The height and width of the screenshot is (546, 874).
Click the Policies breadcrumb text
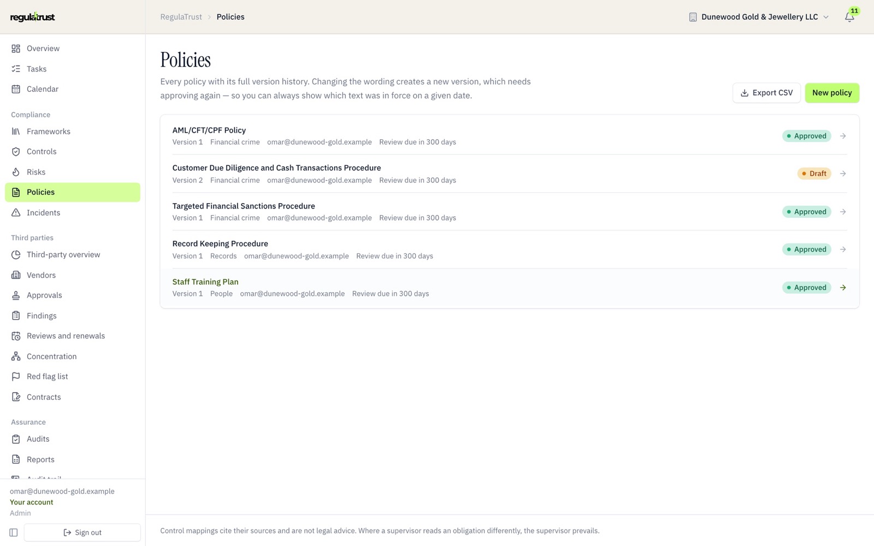click(x=231, y=17)
